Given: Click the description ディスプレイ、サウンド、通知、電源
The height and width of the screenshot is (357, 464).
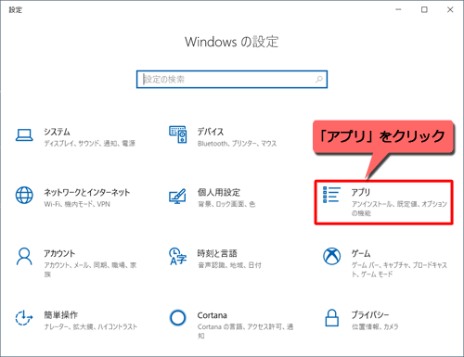Looking at the screenshot, I should (90, 144).
